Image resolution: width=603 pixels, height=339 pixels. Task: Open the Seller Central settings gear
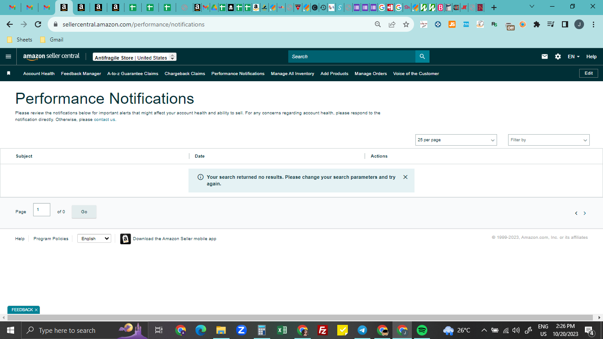click(x=558, y=56)
